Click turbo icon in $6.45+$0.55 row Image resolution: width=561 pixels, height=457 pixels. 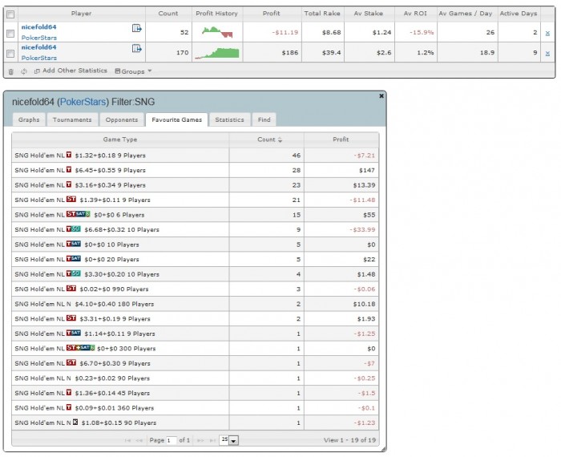click(69, 170)
